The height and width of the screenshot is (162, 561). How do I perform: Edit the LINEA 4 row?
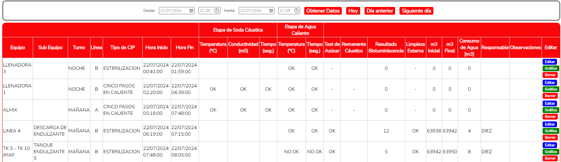point(550,124)
